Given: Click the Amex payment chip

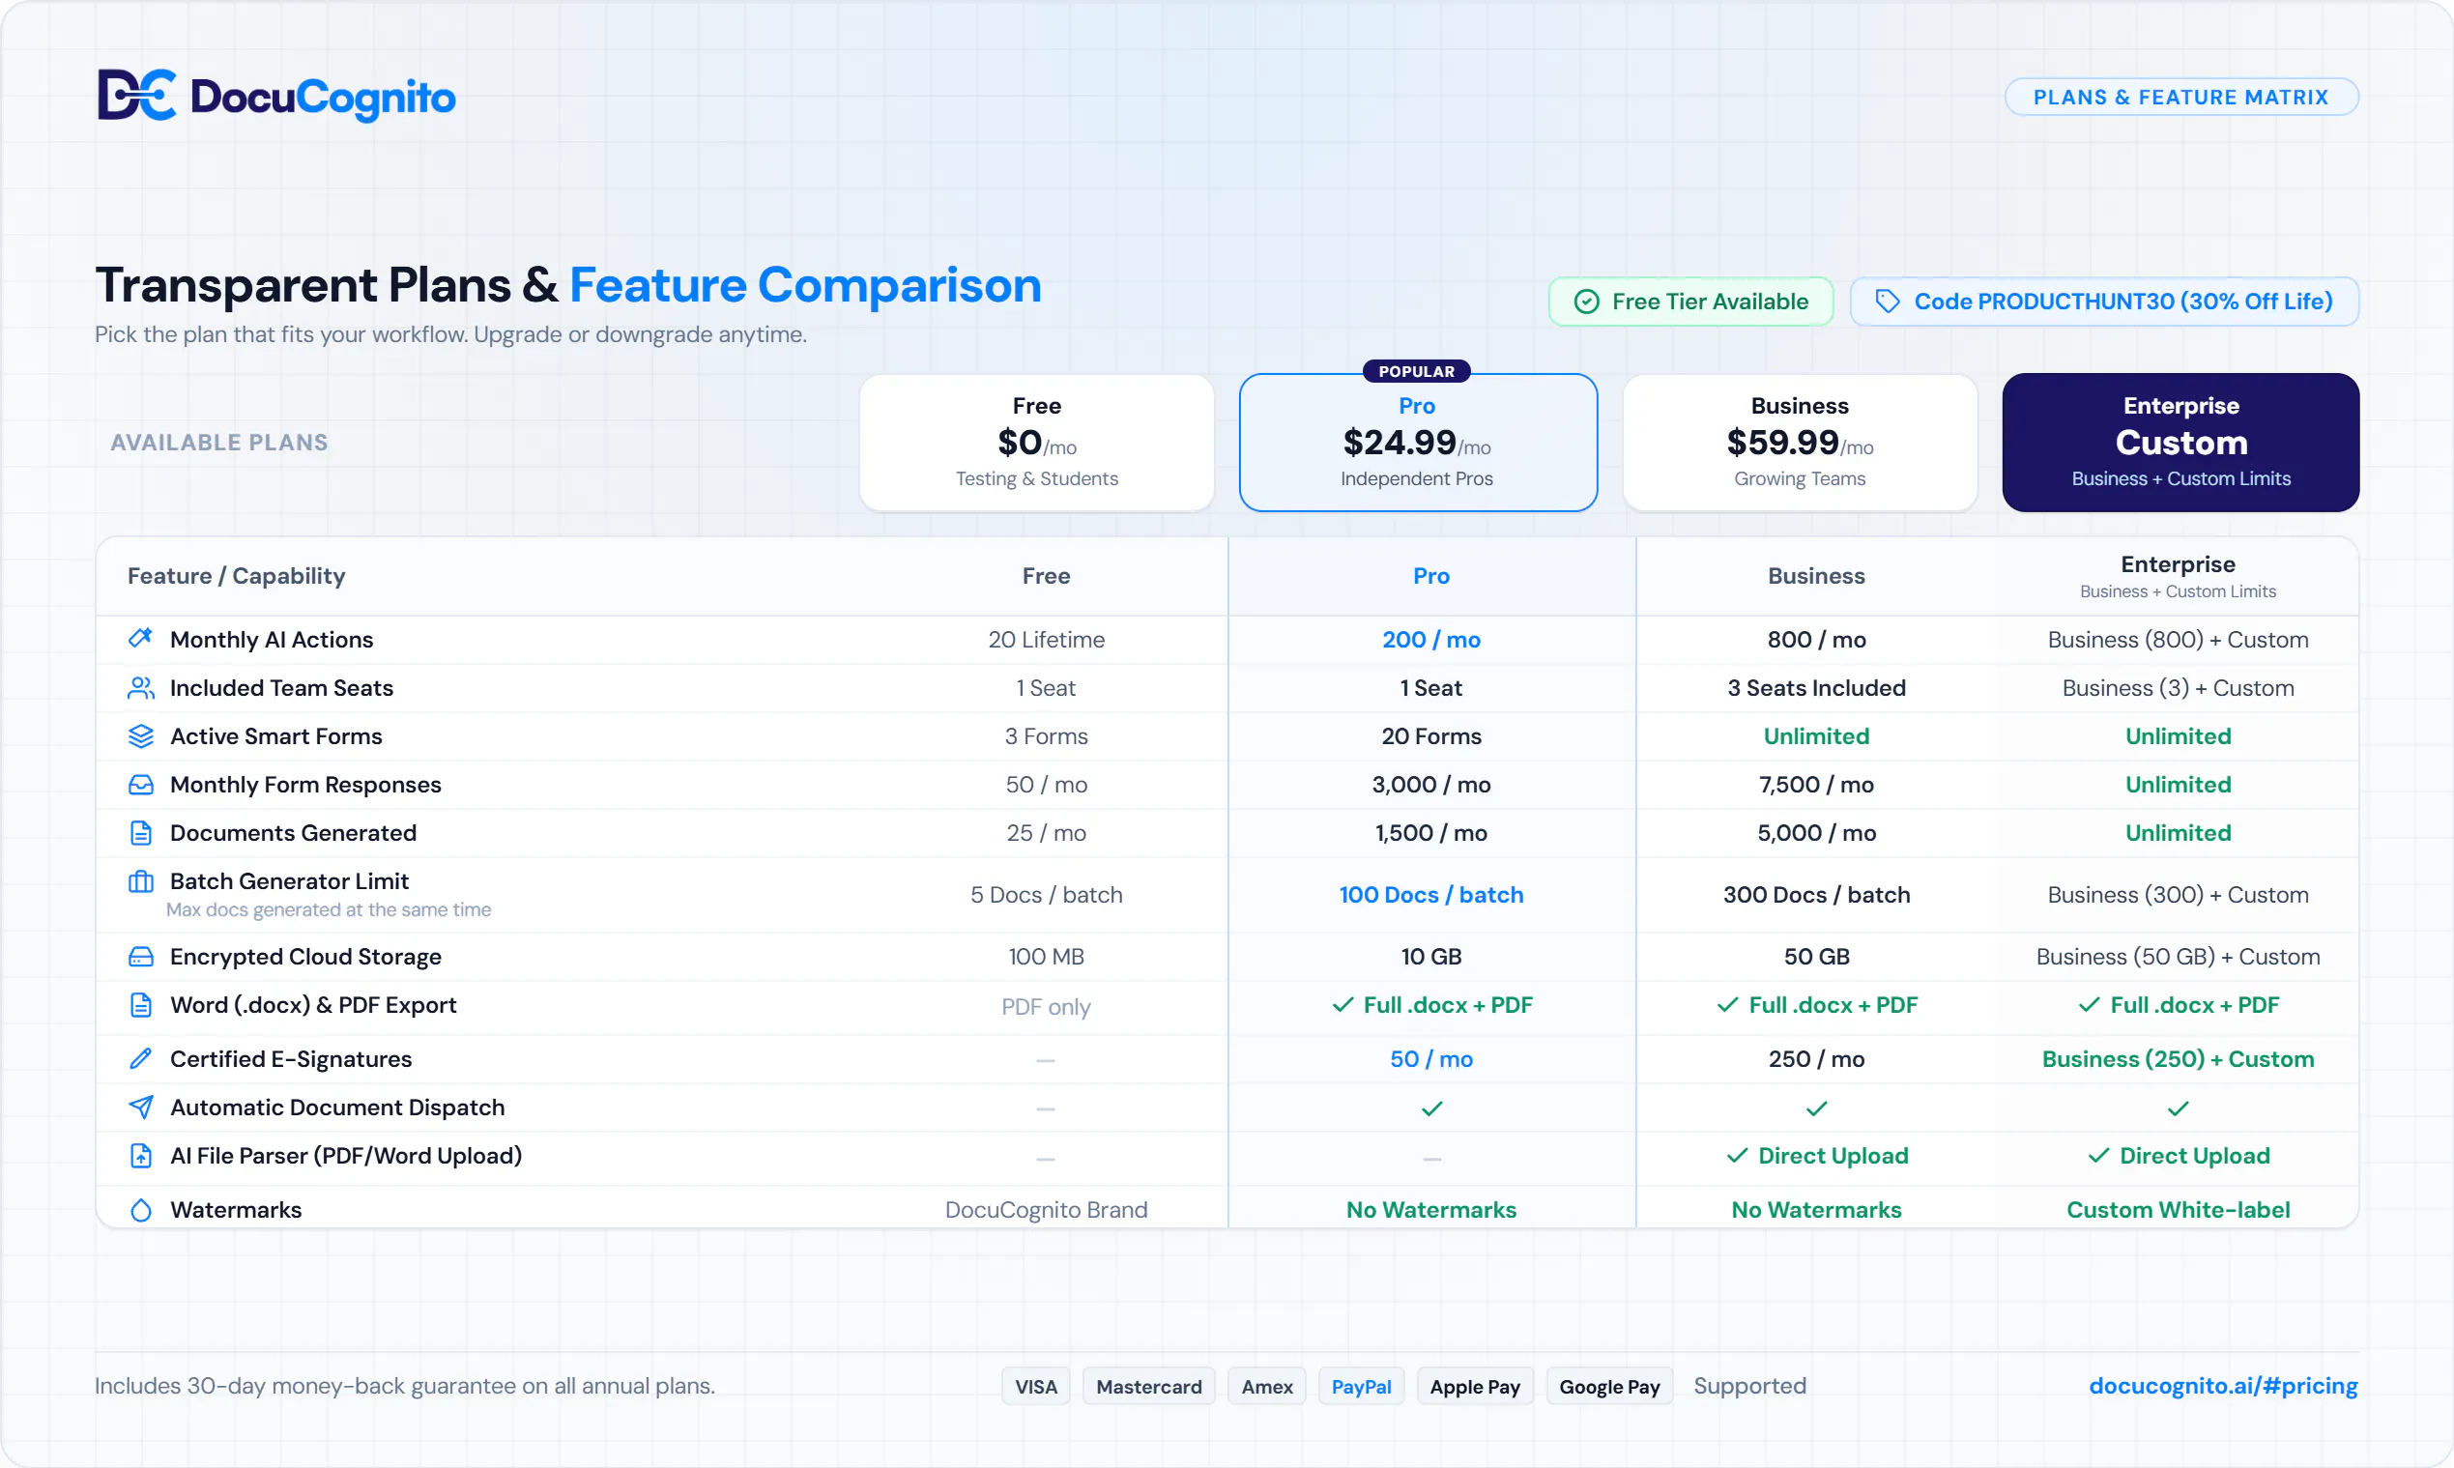Looking at the screenshot, I should coord(1267,1387).
